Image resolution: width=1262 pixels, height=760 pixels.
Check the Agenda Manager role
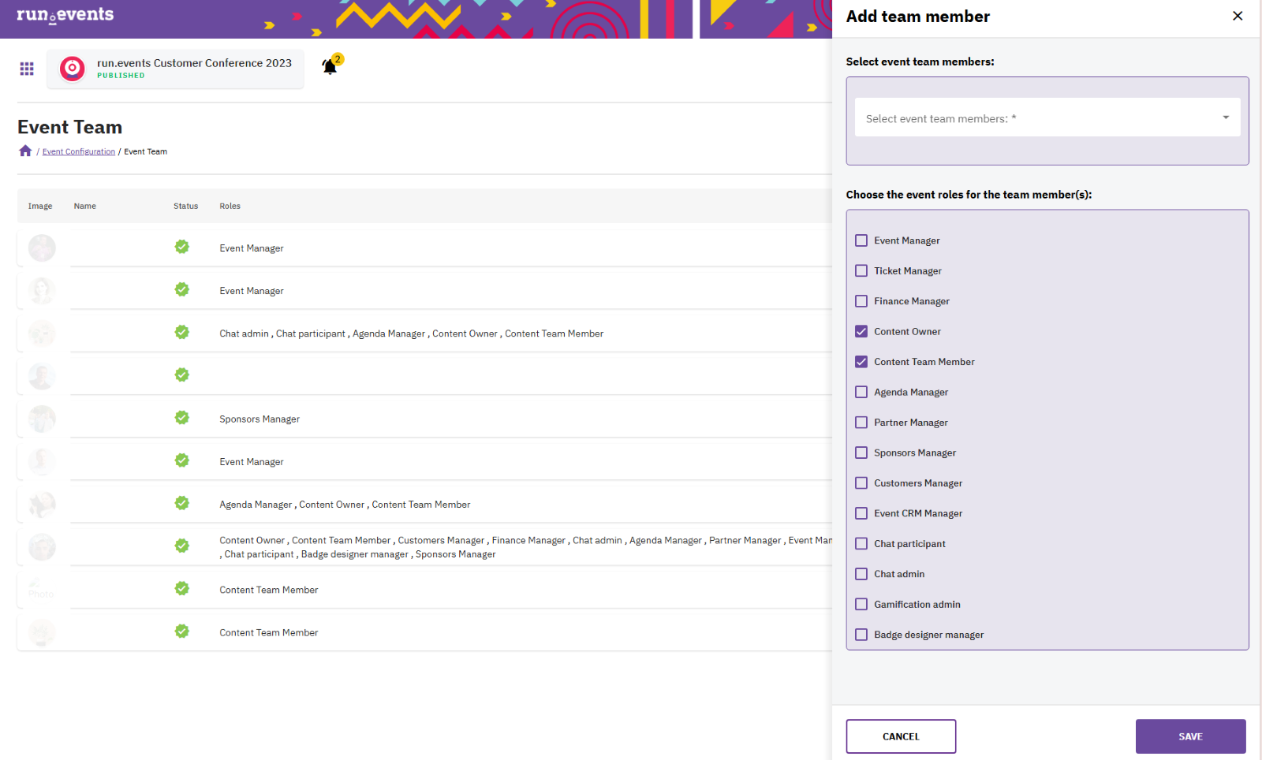click(x=861, y=392)
